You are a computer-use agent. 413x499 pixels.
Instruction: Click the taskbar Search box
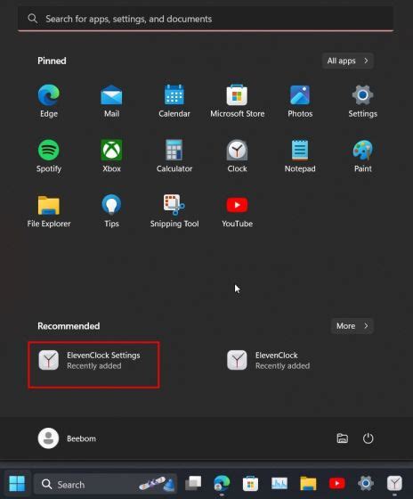(105, 484)
